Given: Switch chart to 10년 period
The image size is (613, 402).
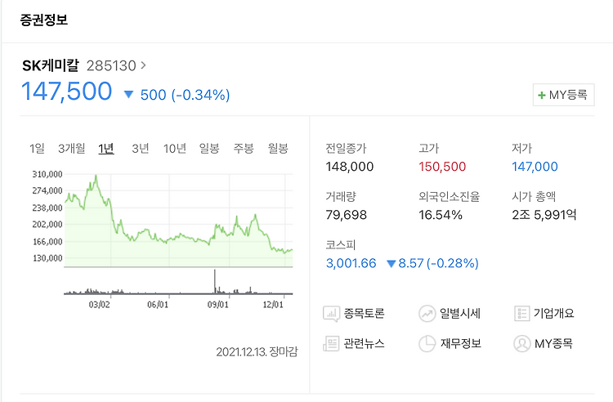Looking at the screenshot, I should point(175,148).
